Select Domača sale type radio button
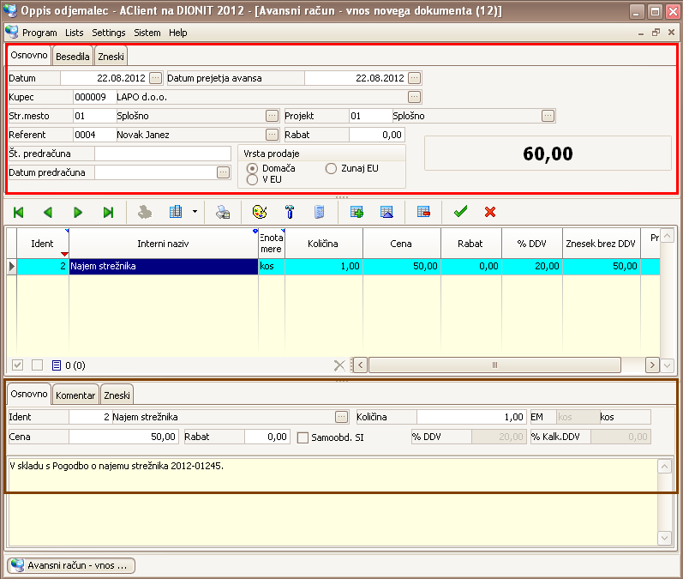Screen dimensions: 683x579 click(252, 168)
